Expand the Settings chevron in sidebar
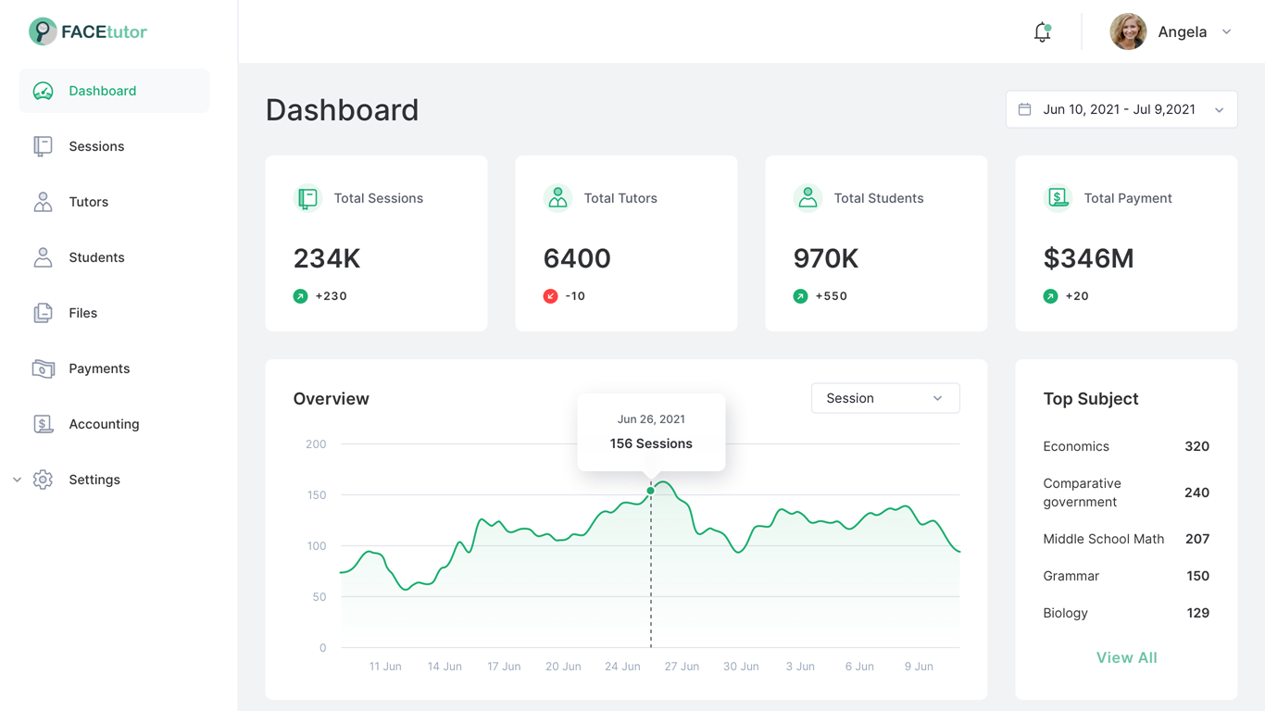 tap(17, 480)
